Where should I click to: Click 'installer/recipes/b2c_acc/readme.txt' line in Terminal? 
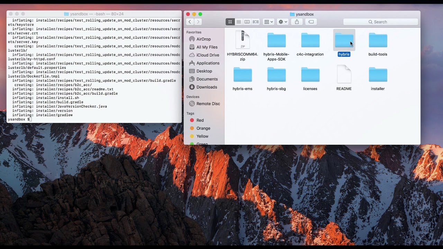point(63,89)
